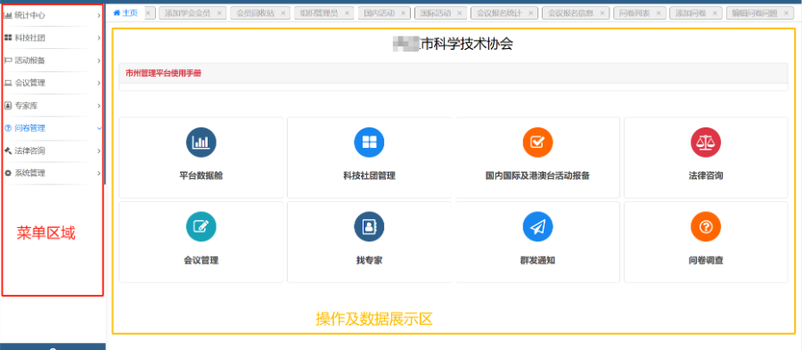Open the 科技社团管理 card label
This screenshot has height=350, width=802.
(369, 175)
